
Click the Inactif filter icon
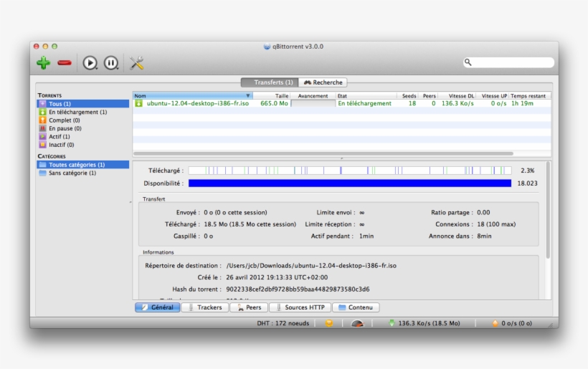click(43, 145)
